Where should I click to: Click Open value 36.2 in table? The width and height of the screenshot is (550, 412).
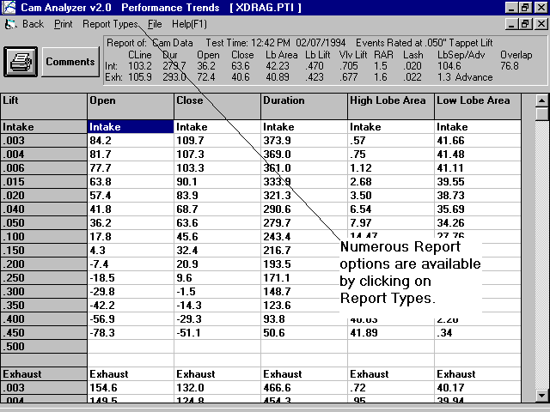click(131, 223)
